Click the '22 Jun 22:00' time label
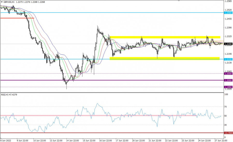Image resolution: width=233 pixels, height=142 pixels. [x=171, y=140]
